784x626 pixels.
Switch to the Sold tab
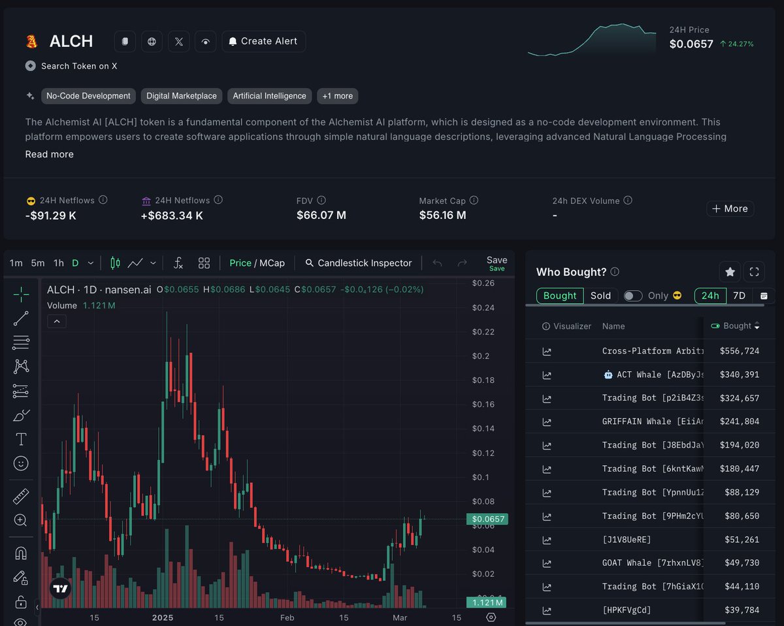coord(600,296)
